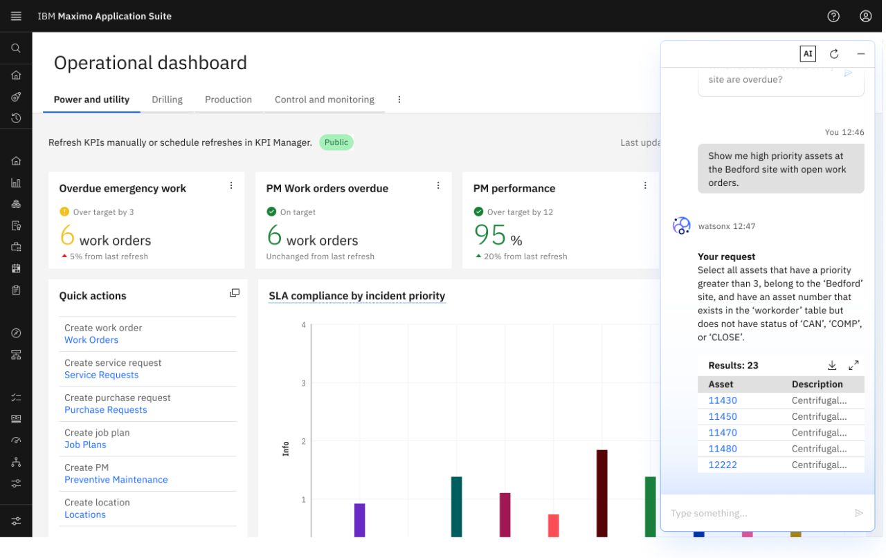The width and height of the screenshot is (886, 558).
Task: Open the calendar icon in sidebar
Action: [16, 268]
